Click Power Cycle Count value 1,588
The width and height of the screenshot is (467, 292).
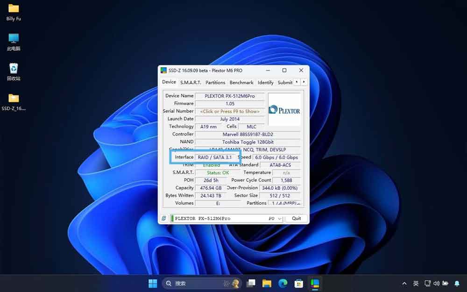click(x=286, y=180)
